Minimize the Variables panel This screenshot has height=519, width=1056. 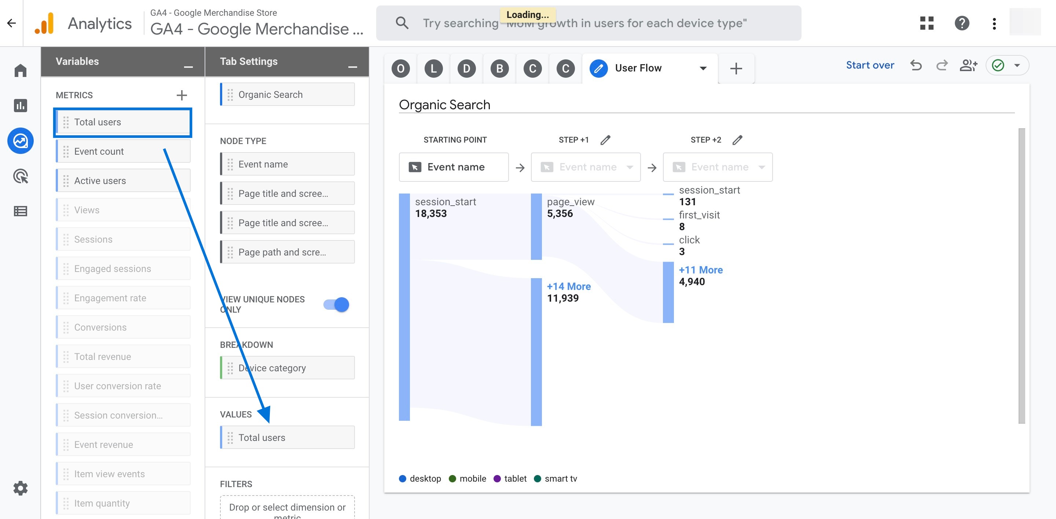point(188,66)
